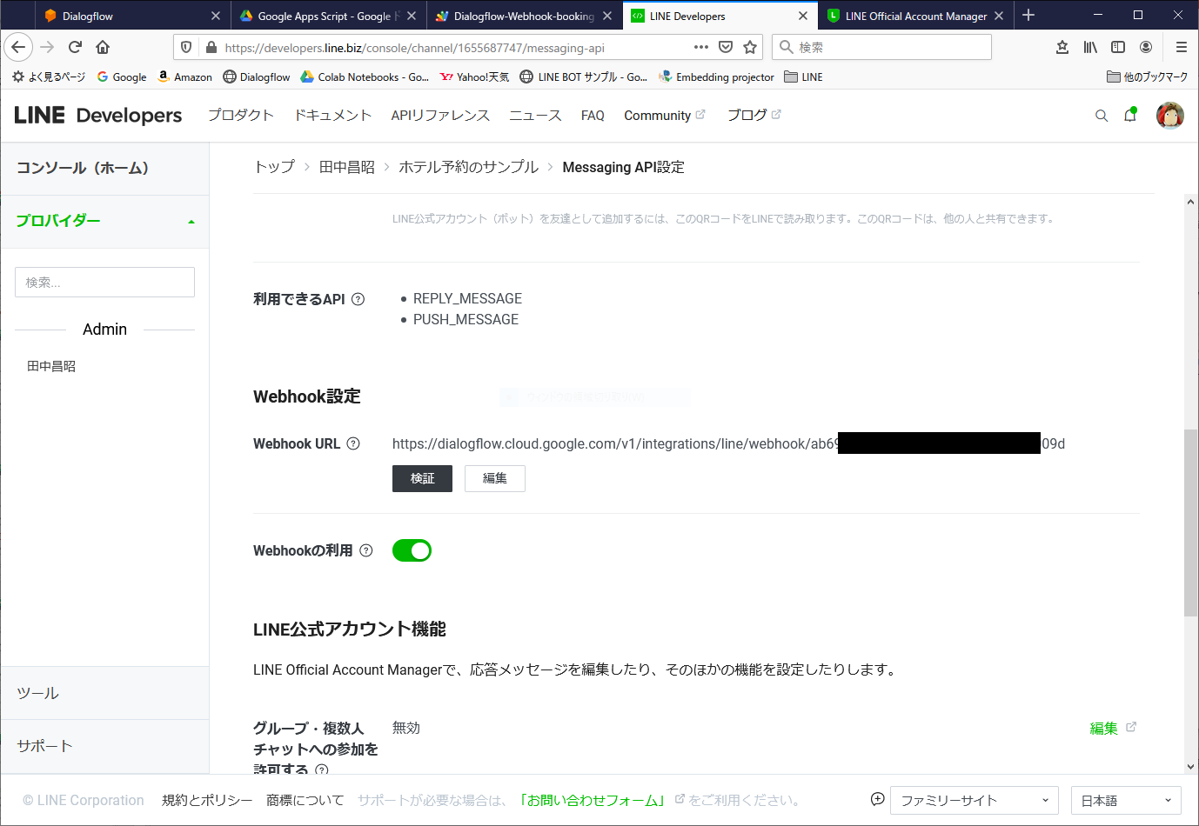Open コンソール（ホーム）in the sidebar
Image resolution: width=1199 pixels, height=826 pixels.
[104, 169]
